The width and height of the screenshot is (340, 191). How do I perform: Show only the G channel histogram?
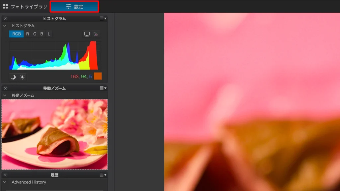35,34
